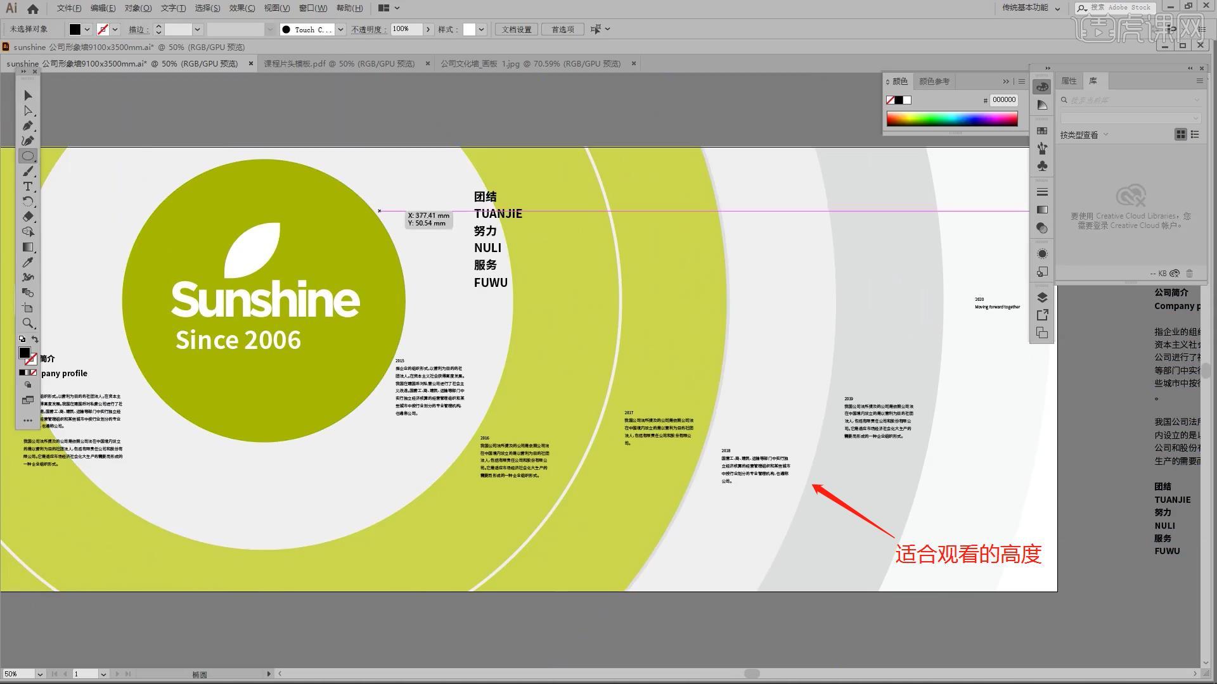1217x684 pixels.
Task: Select the Gradient tool
Action: [x=28, y=247]
